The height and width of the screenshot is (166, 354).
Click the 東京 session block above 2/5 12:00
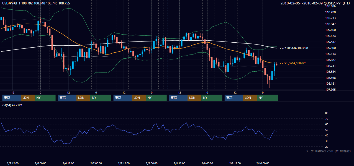tap(12, 98)
